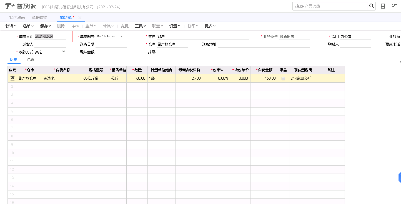Switch to 我的桌面 tab

coord(17,18)
